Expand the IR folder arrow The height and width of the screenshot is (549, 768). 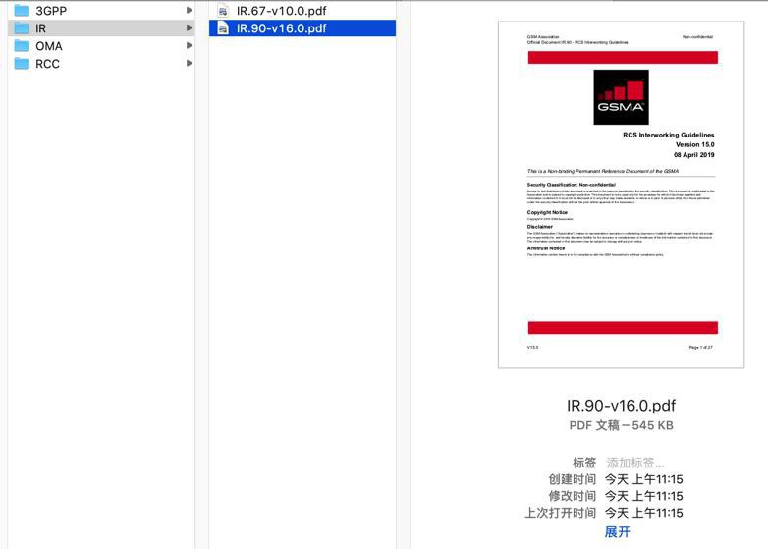pyautogui.click(x=190, y=27)
